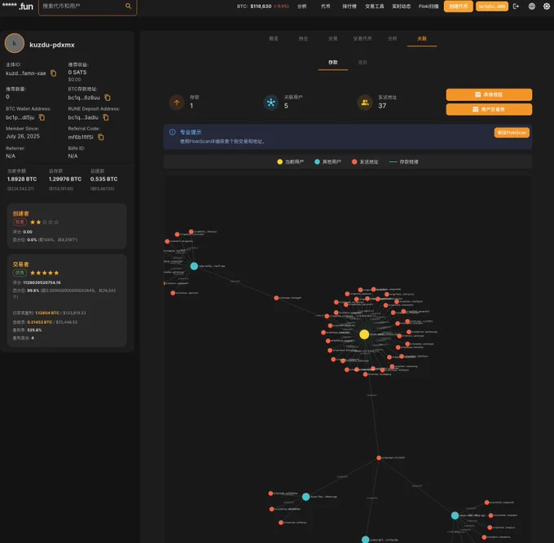This screenshot has height=543, width=554.
Task: Open the 实时动态 live feed menu
Action: tap(402, 7)
